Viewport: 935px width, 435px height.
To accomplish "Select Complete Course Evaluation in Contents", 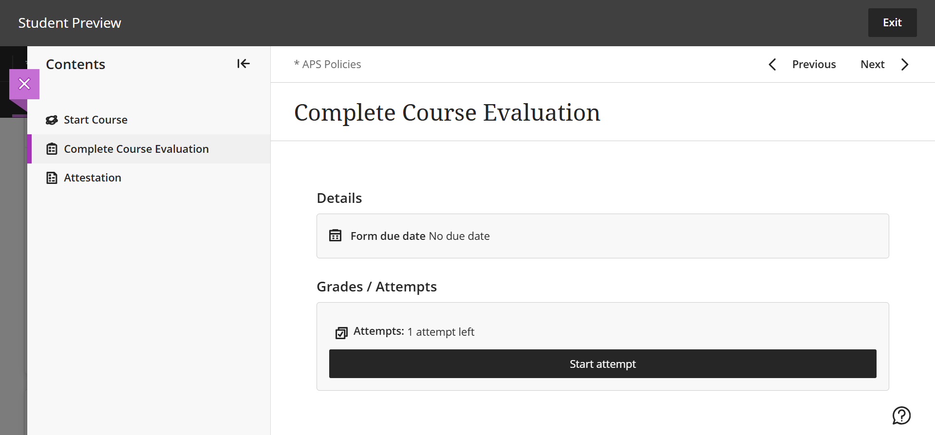I will [136, 149].
